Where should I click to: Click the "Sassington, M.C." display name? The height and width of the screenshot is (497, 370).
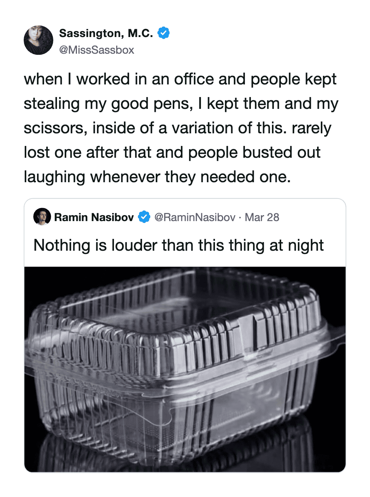pyautogui.click(x=106, y=33)
